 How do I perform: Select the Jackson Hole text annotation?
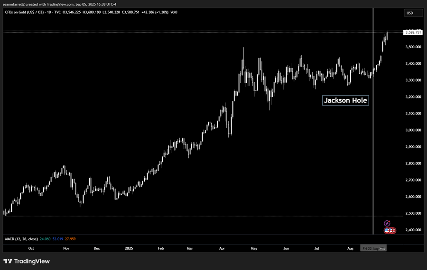345,100
